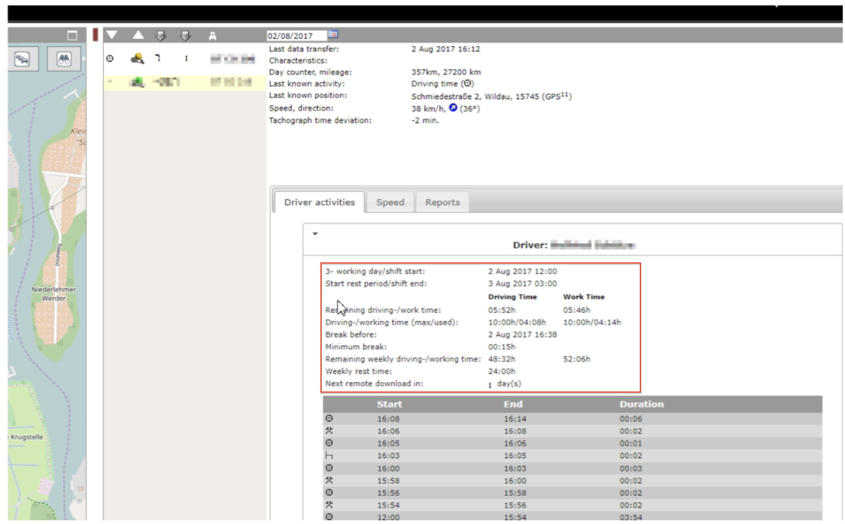Viewport: 845px width, 524px height.
Task: Maximize the map panel square icon
Action: point(72,35)
